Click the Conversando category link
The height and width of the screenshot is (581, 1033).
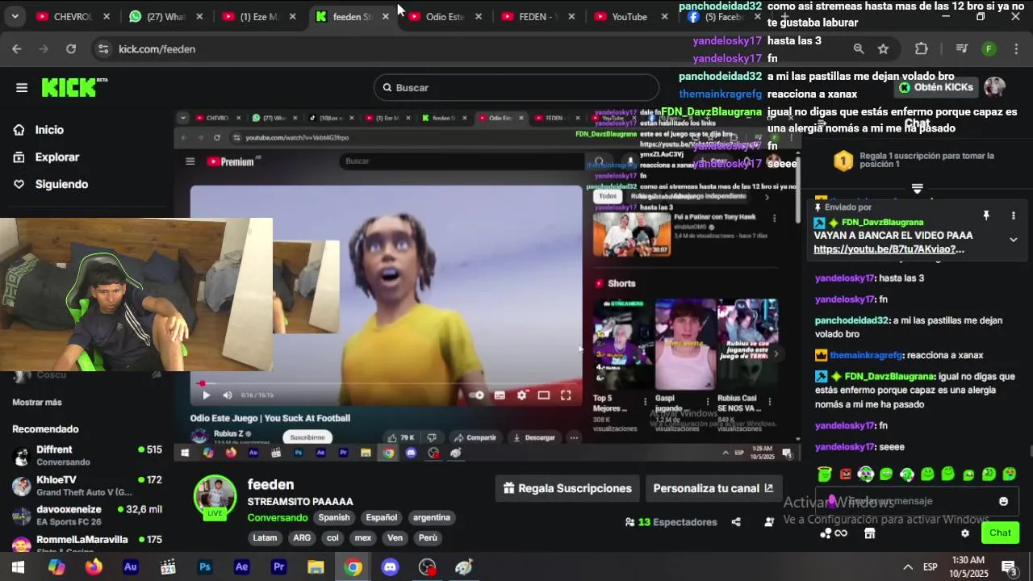(278, 517)
